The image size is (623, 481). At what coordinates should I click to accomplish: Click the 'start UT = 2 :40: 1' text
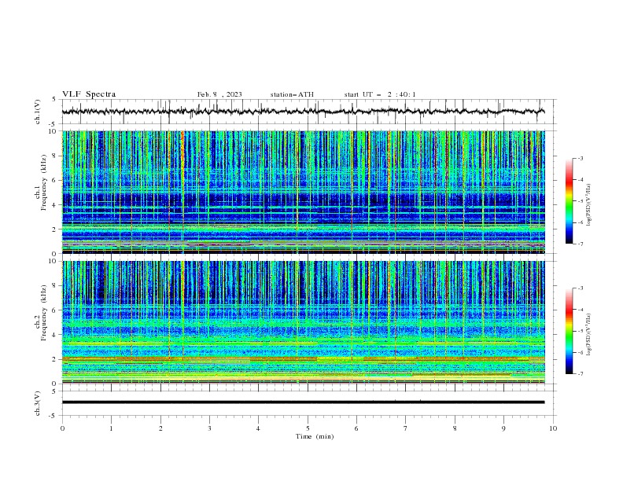(380, 94)
